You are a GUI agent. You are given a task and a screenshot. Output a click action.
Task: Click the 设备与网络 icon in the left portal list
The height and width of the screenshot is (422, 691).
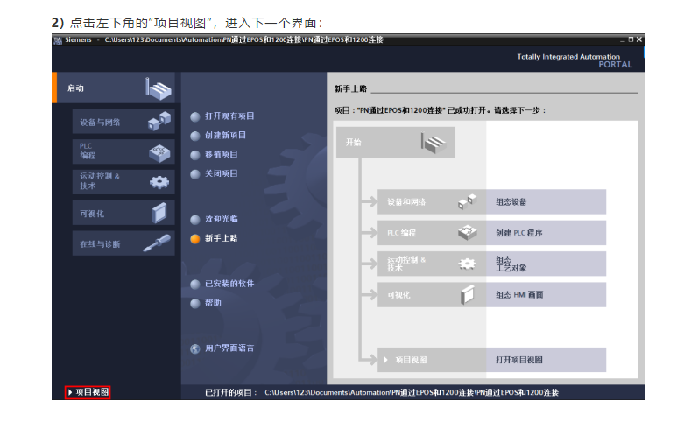159,122
